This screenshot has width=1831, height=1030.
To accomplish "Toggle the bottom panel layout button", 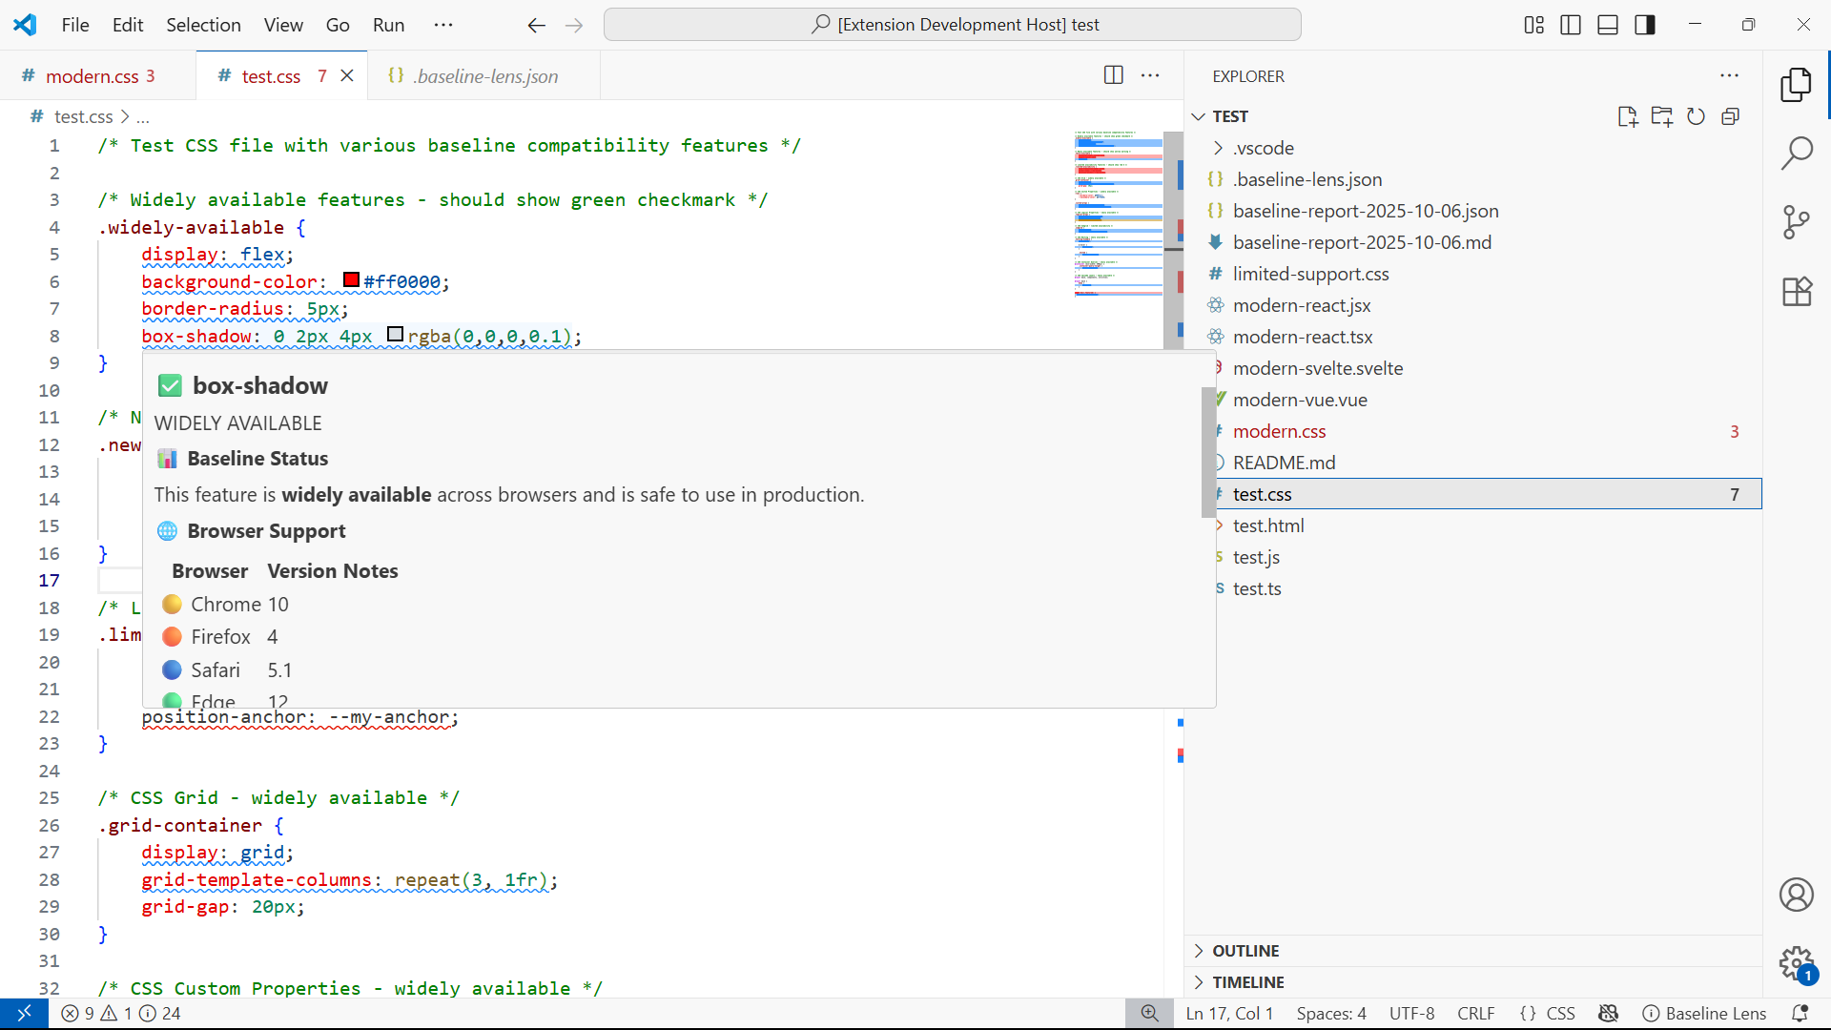I will coord(1608,25).
